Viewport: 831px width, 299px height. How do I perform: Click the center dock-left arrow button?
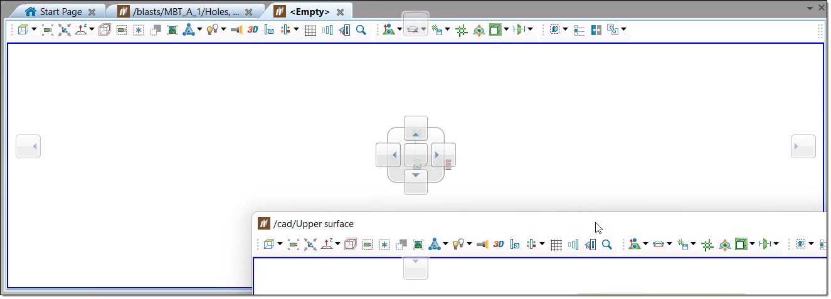(388, 155)
